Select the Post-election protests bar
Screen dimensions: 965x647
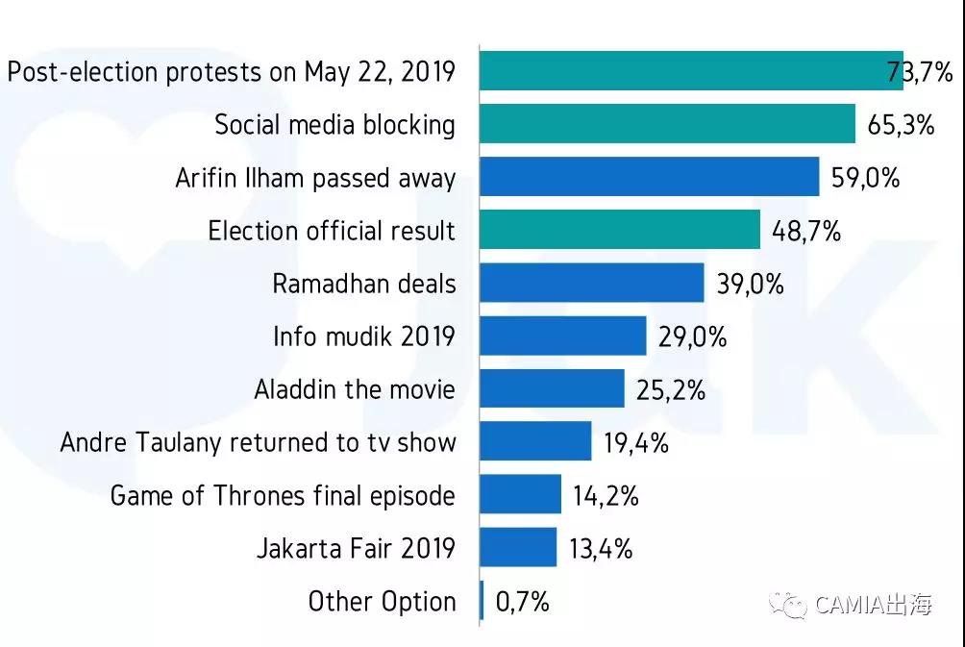(x=690, y=71)
